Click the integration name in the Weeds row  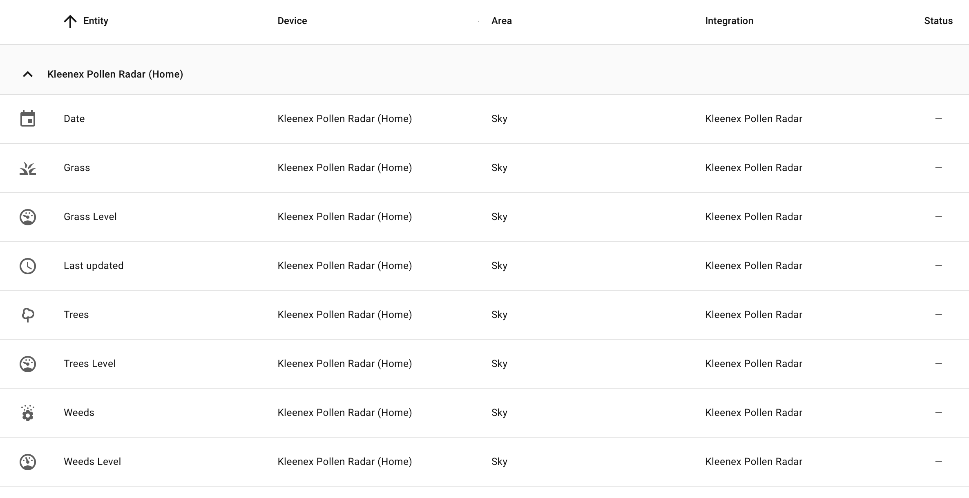click(754, 413)
